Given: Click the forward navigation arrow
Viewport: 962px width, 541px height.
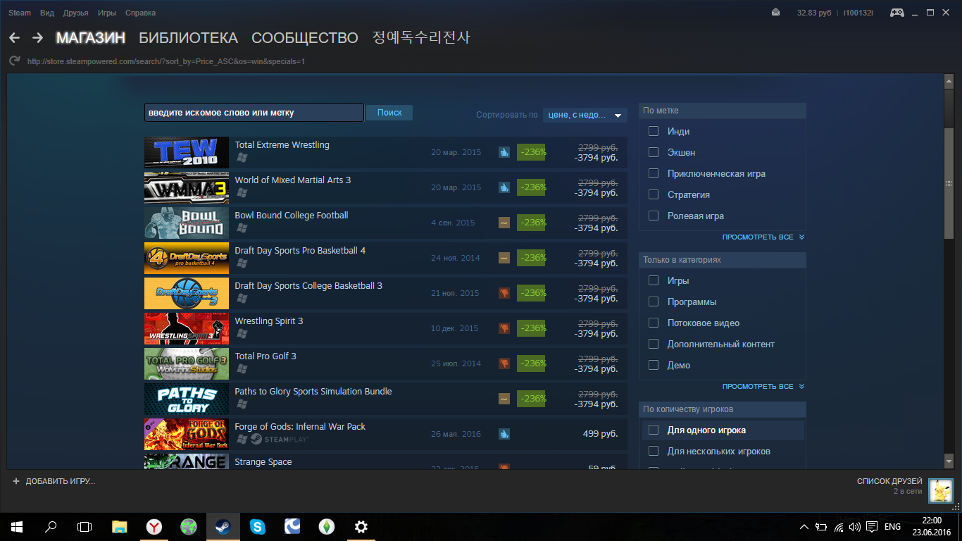Looking at the screenshot, I should click(38, 38).
